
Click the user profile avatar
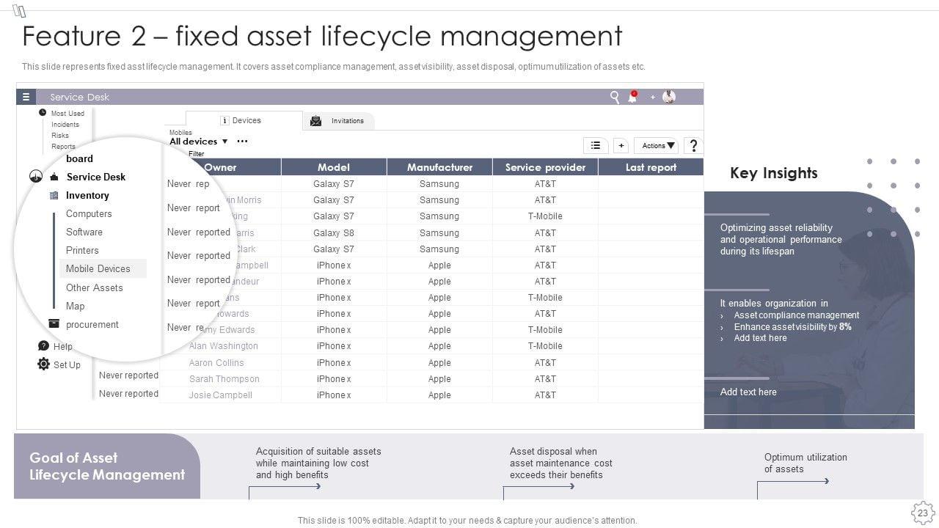669,97
